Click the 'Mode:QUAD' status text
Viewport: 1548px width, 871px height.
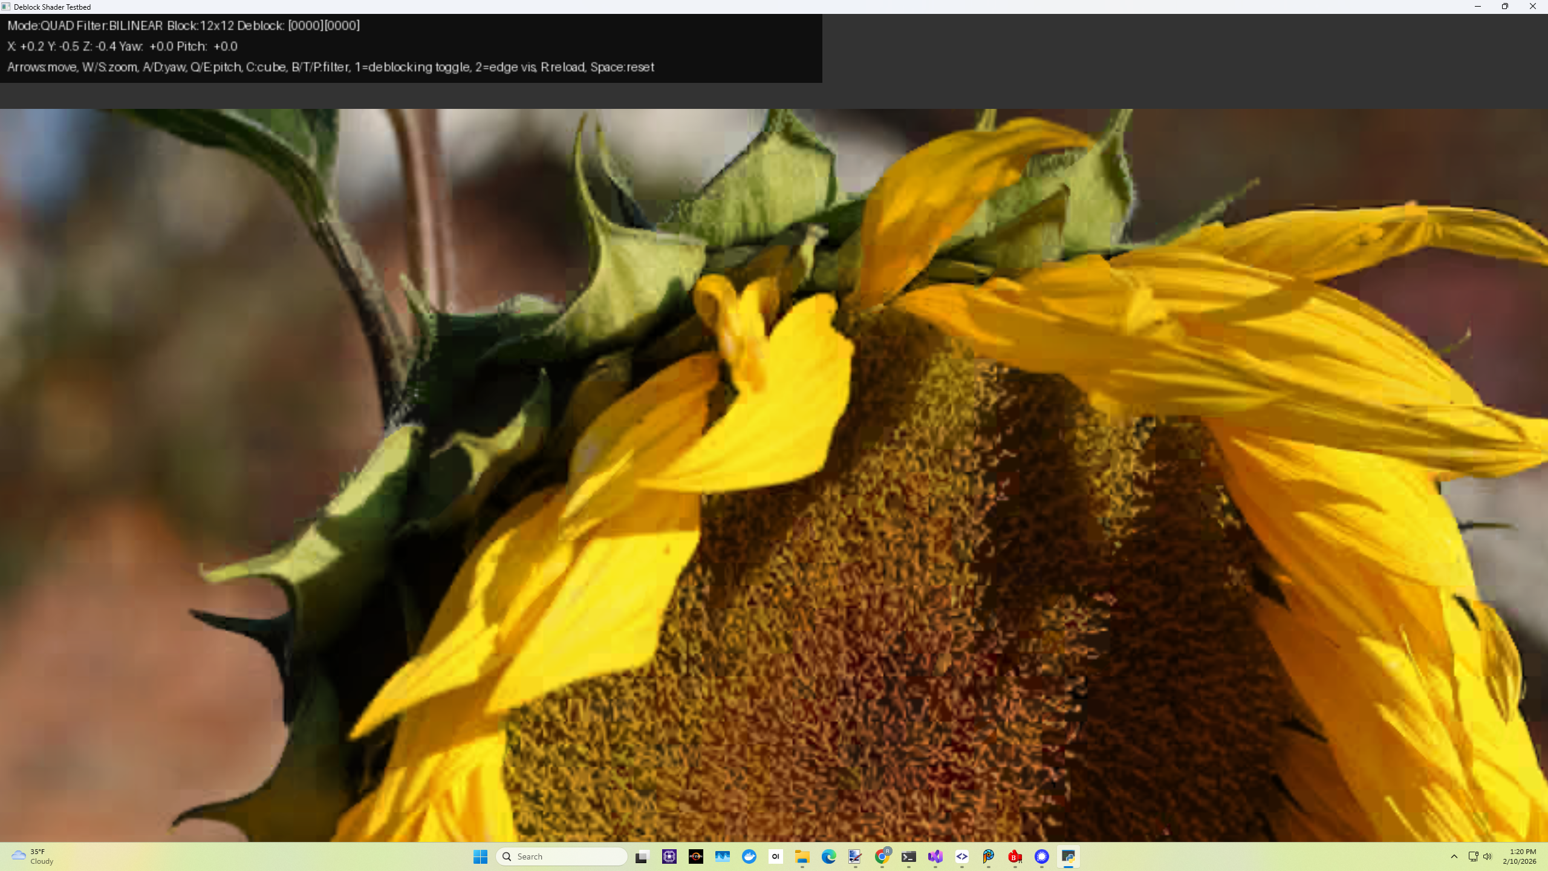(41, 25)
